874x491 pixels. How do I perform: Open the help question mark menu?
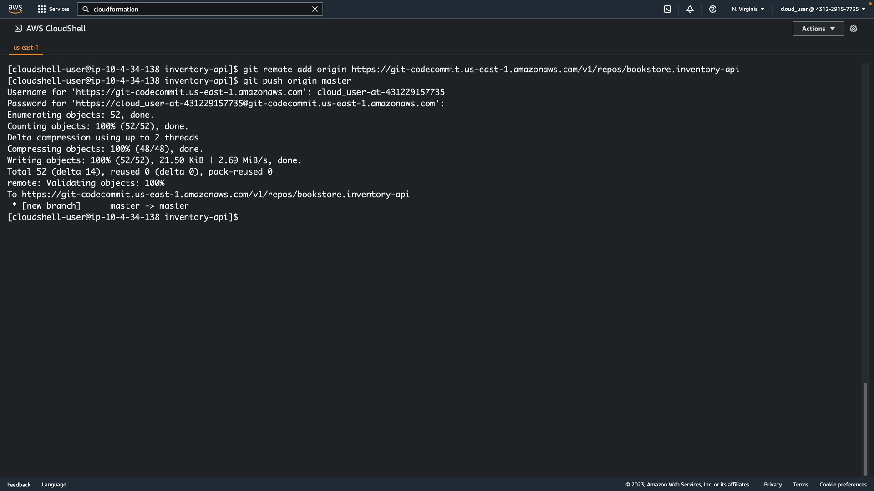(712, 9)
